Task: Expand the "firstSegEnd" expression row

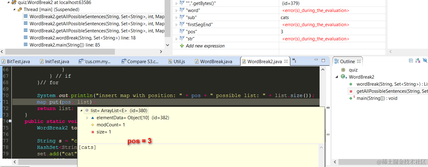Action: point(176,25)
